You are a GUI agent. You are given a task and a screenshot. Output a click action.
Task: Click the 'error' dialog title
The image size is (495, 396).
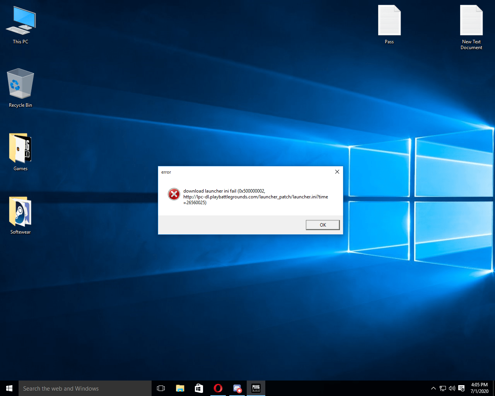click(x=166, y=172)
